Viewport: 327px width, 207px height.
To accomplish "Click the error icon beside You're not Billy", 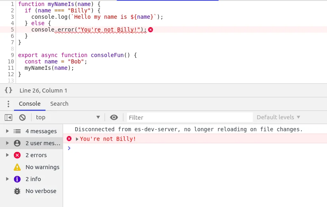I will [x=69, y=139].
